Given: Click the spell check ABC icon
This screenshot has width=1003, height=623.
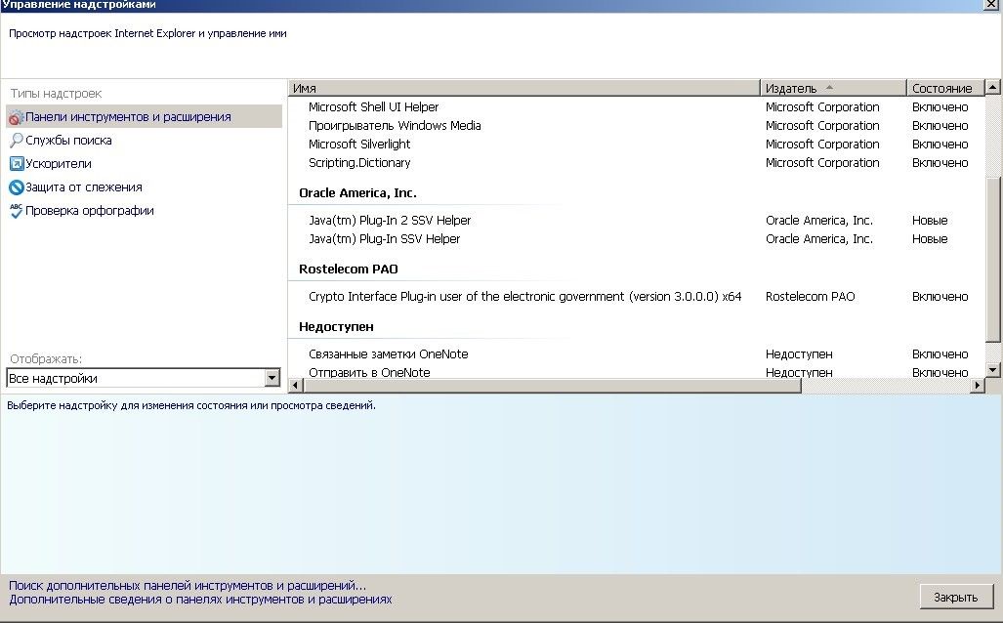Looking at the screenshot, I should click(x=16, y=211).
